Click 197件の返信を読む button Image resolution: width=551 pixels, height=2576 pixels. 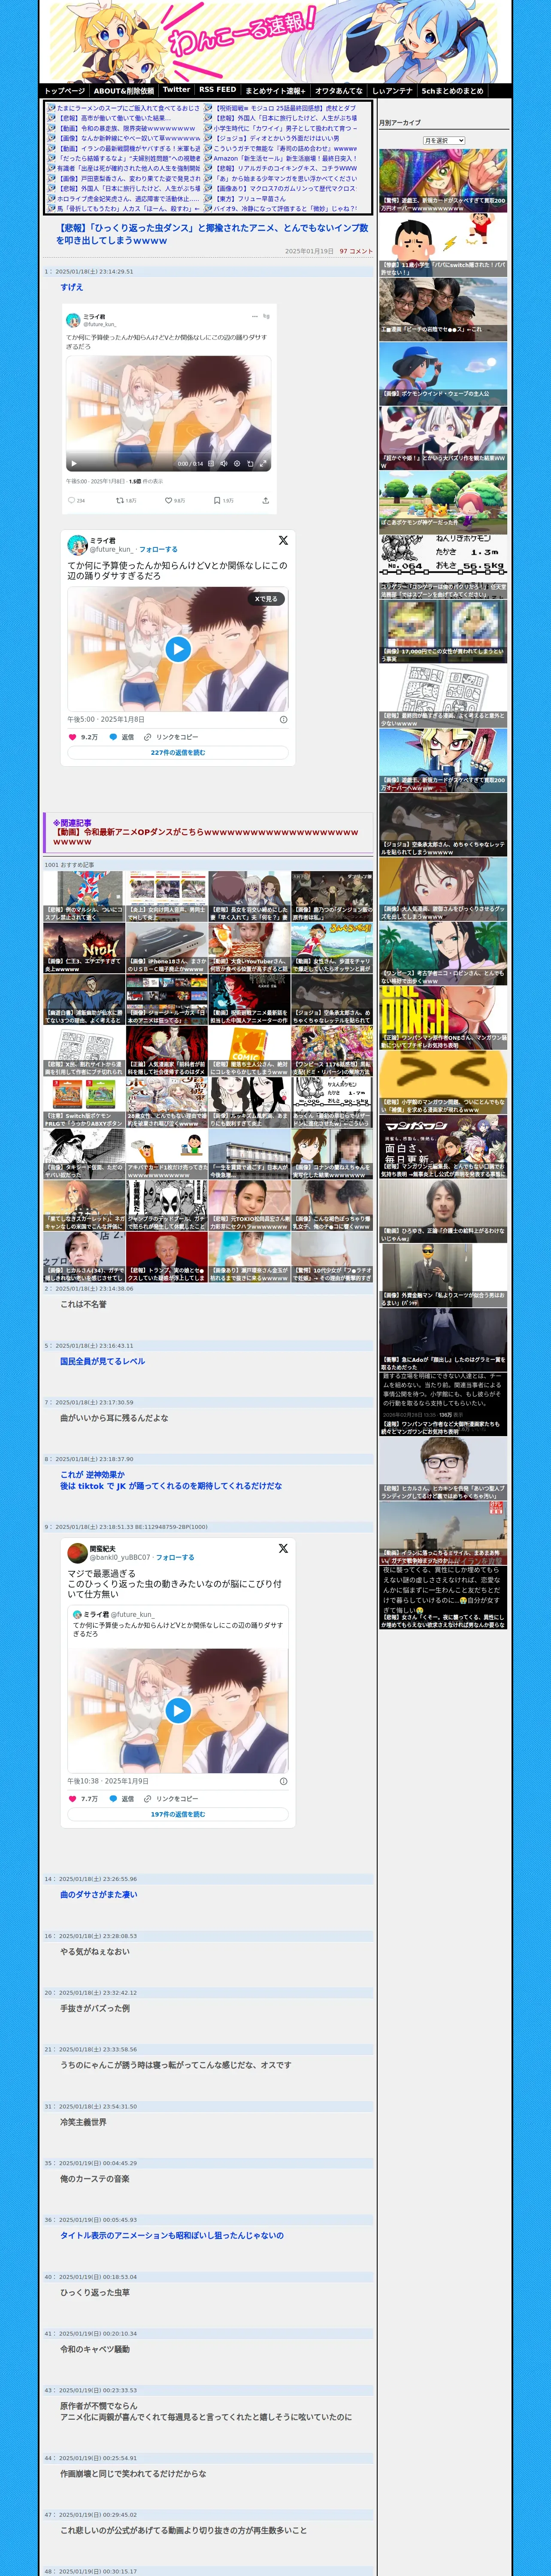178,1814
